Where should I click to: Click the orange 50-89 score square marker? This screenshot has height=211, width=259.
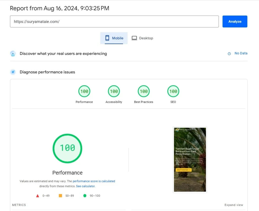(60, 195)
